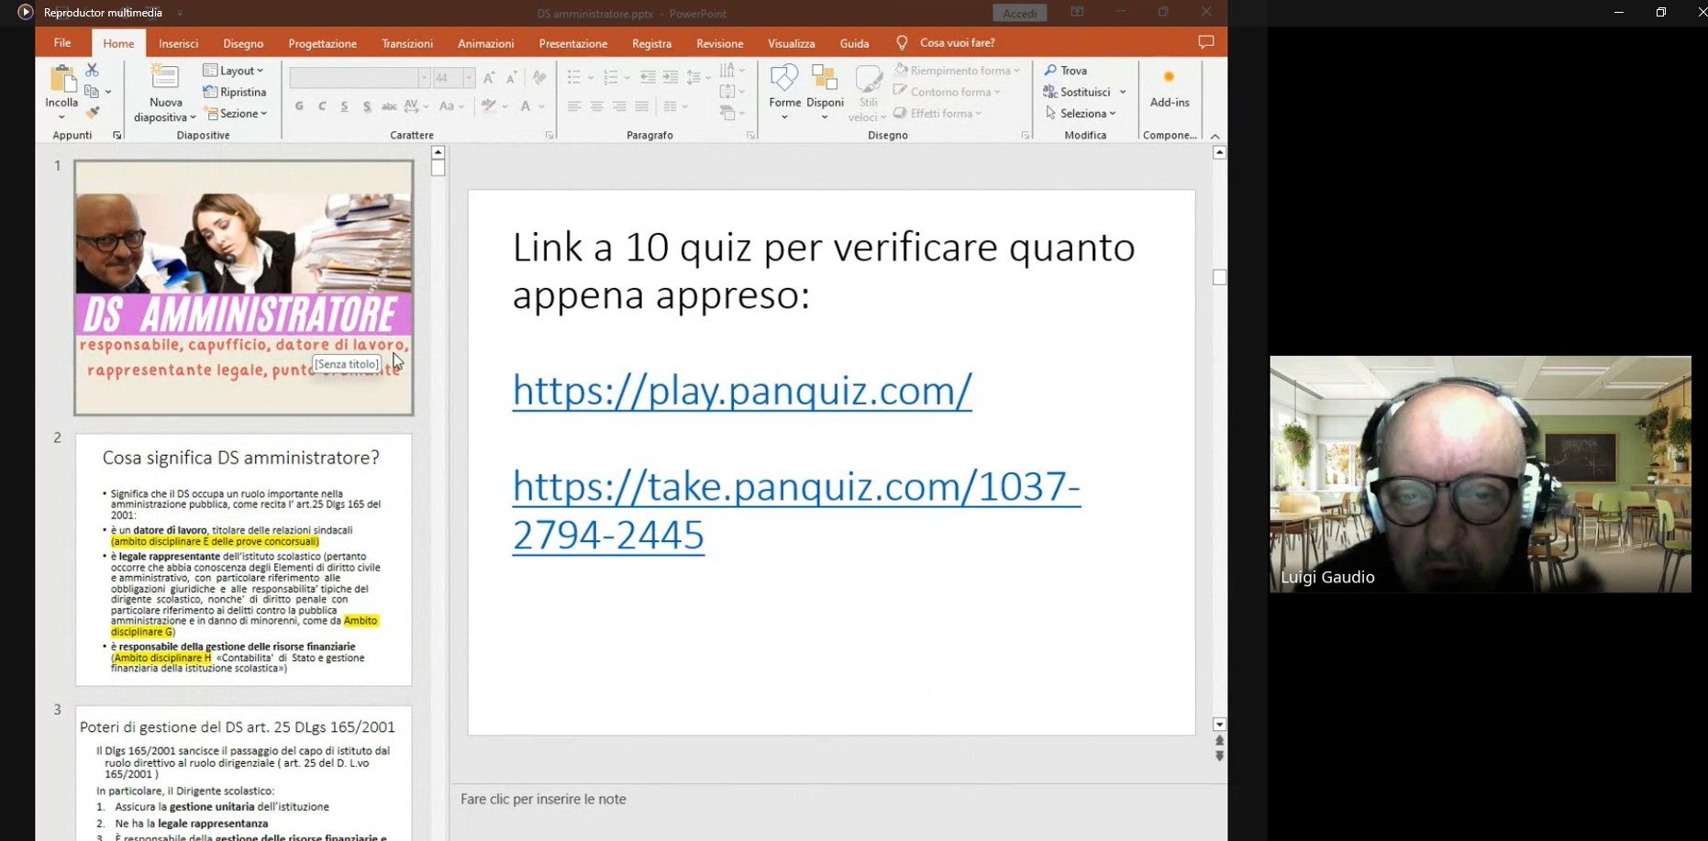
Task: Toggle strikethrough abc formatting
Action: 389,106
